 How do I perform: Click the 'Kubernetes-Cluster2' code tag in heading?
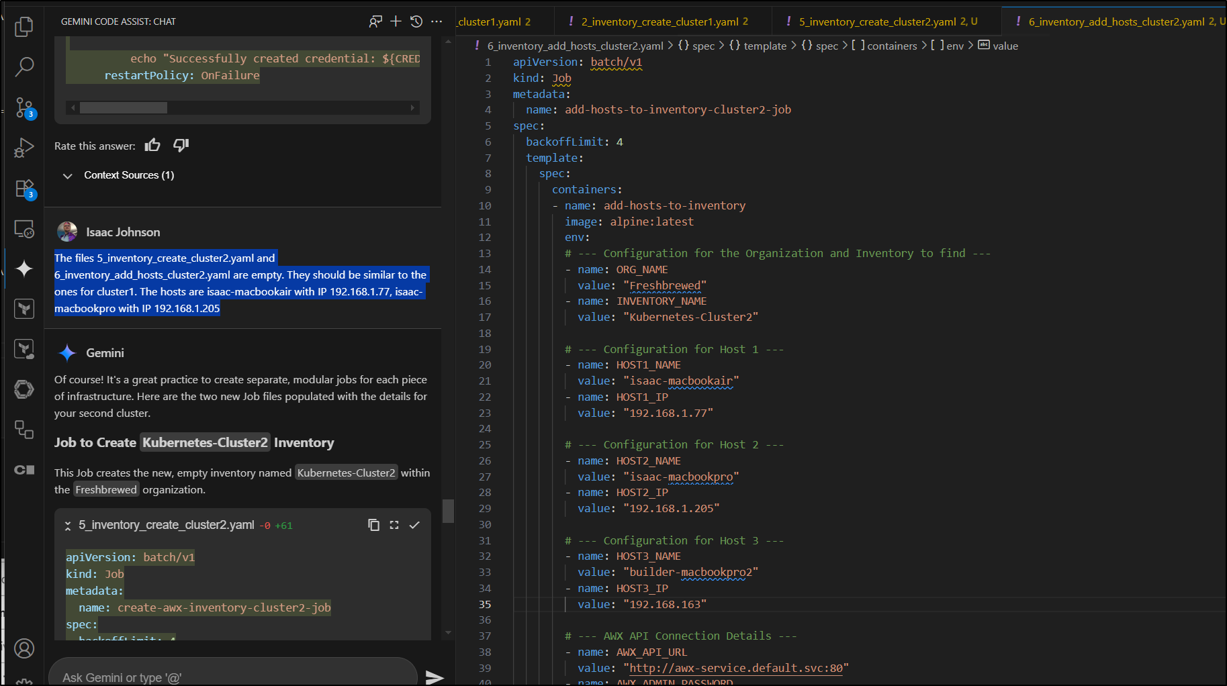(x=205, y=442)
